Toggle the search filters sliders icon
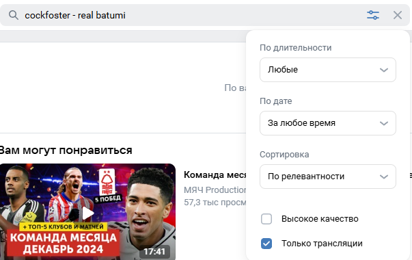This screenshot has height=260, width=412. click(373, 15)
